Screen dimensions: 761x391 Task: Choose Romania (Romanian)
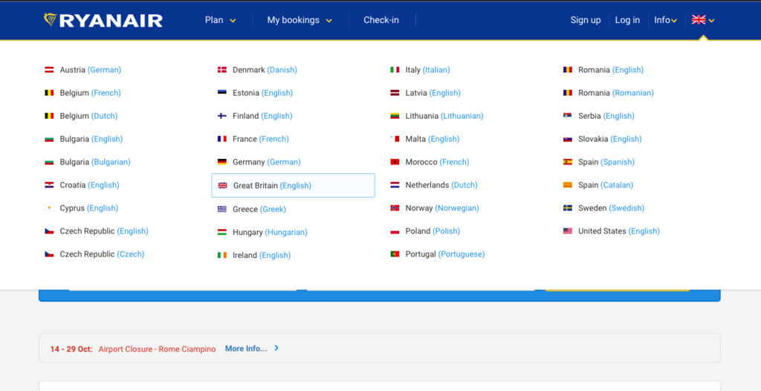[x=616, y=93]
